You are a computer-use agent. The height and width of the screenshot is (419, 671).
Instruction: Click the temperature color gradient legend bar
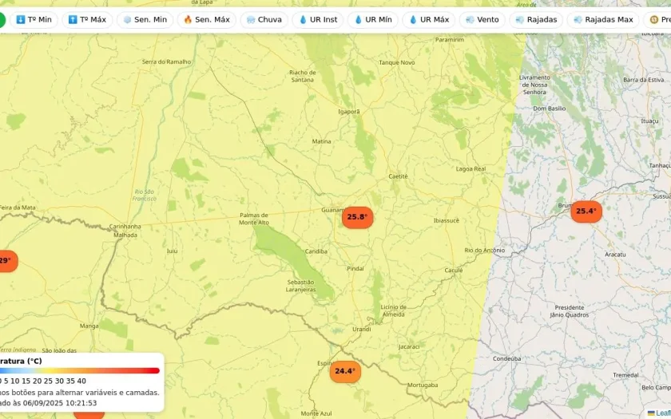(x=80, y=370)
